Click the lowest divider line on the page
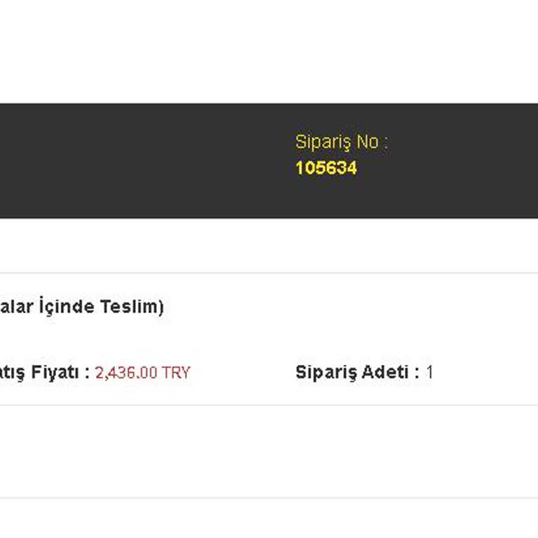This screenshot has width=538, height=538. [x=269, y=498]
